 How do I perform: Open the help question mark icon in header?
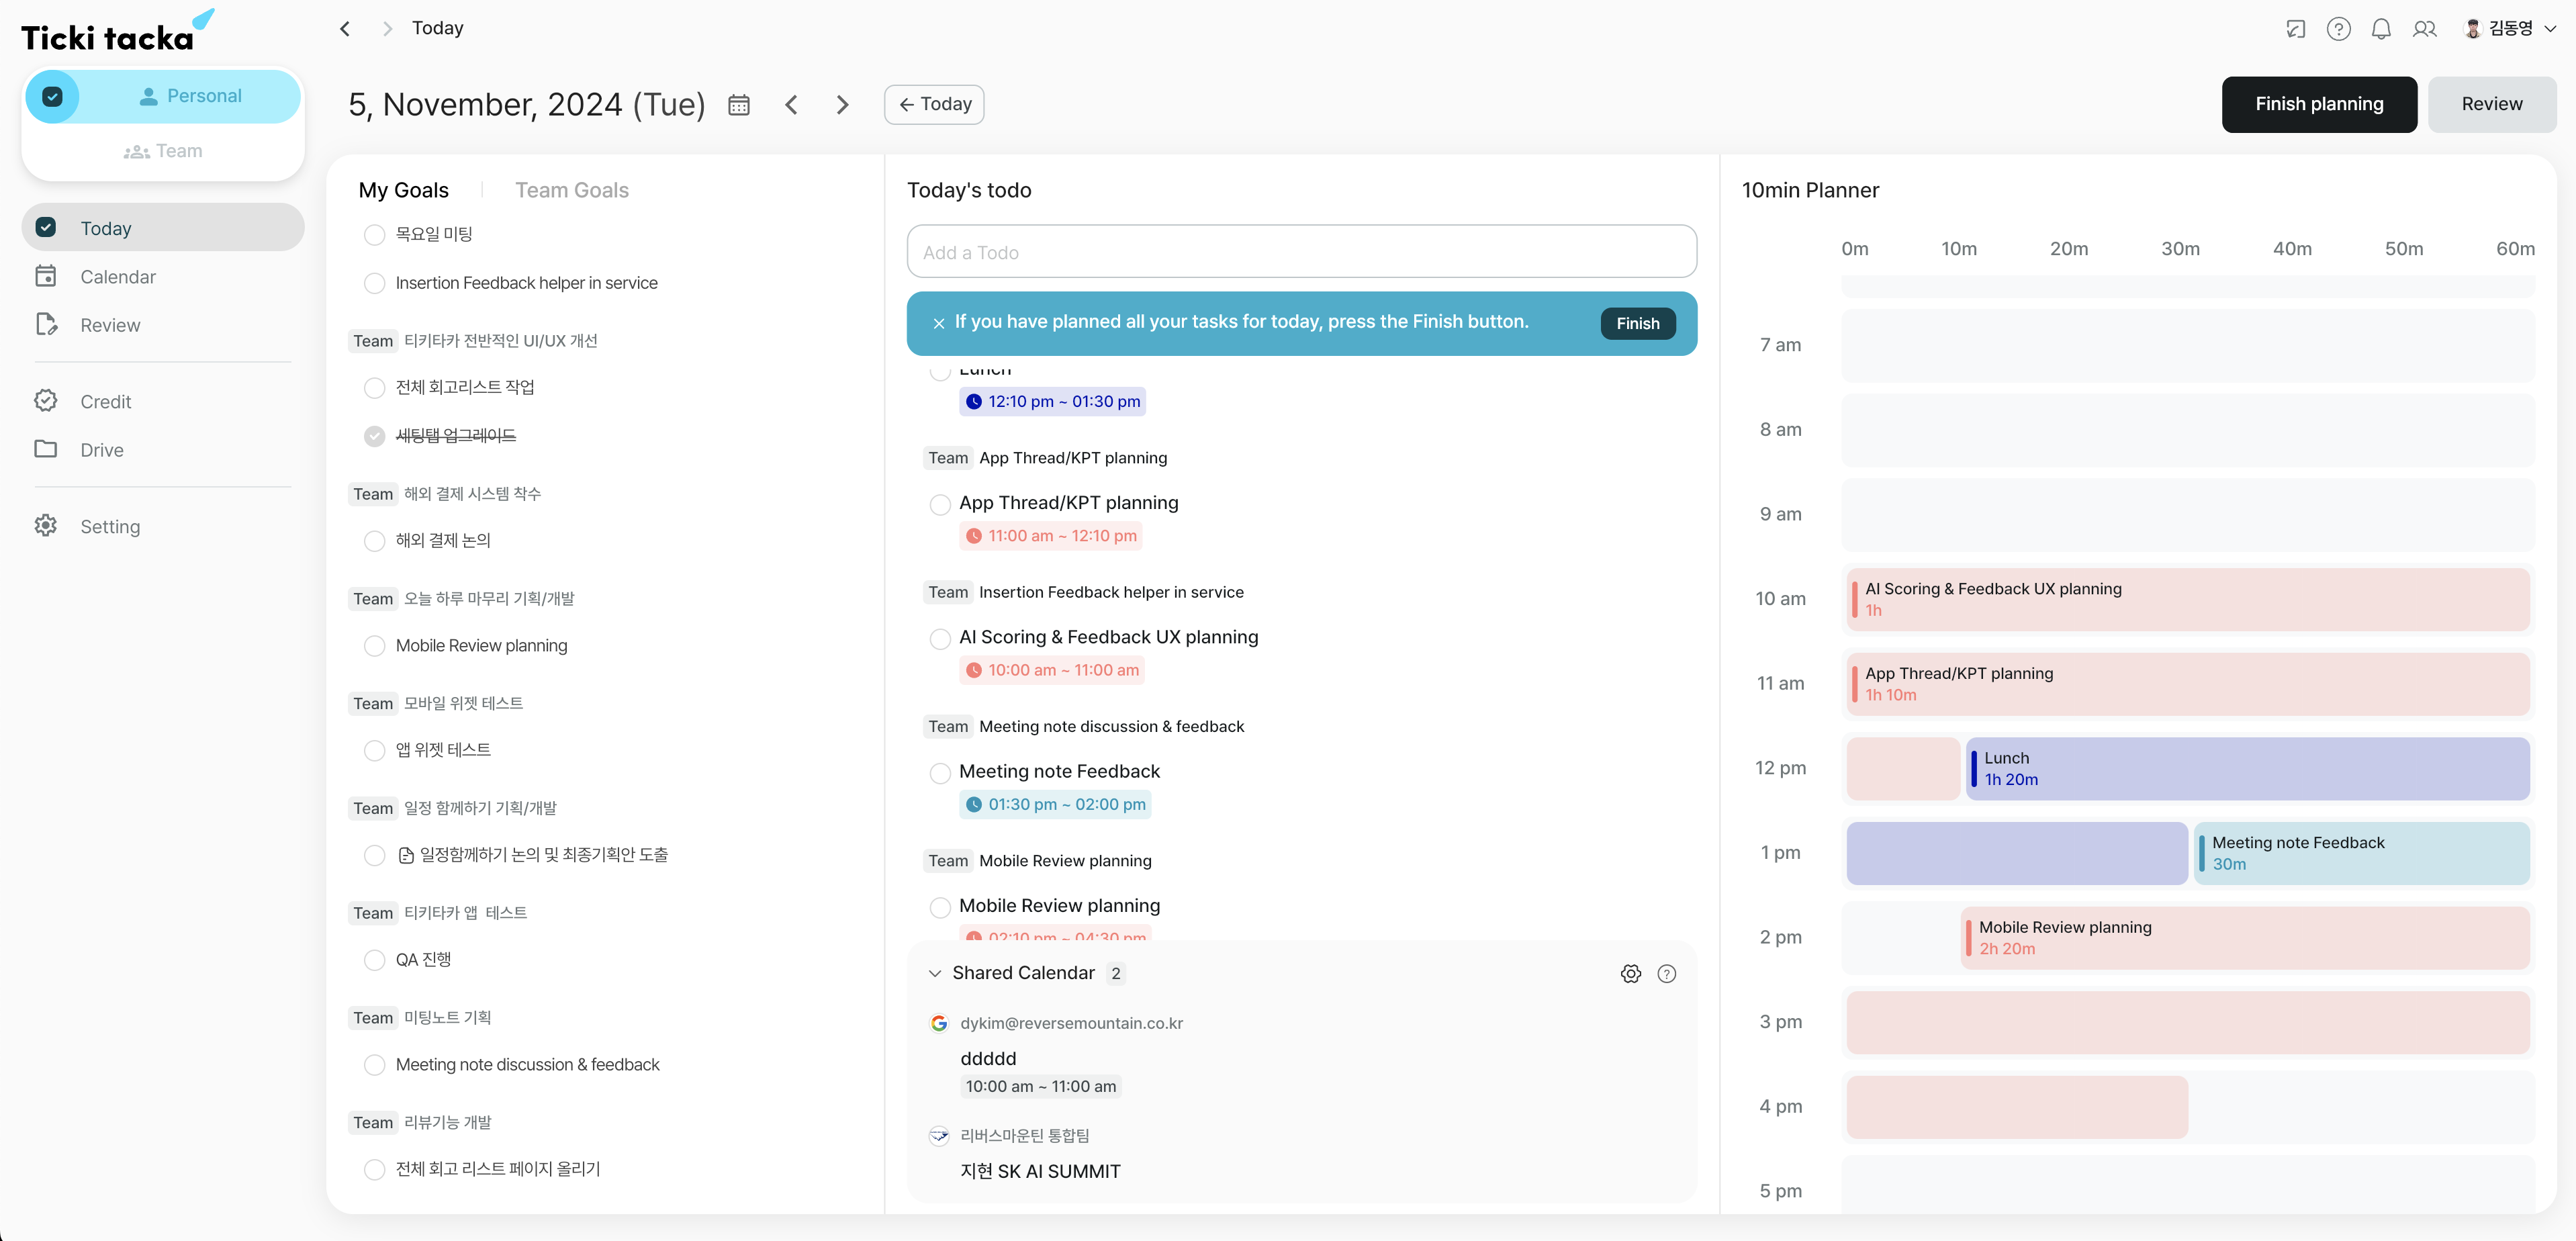pos(2338,29)
